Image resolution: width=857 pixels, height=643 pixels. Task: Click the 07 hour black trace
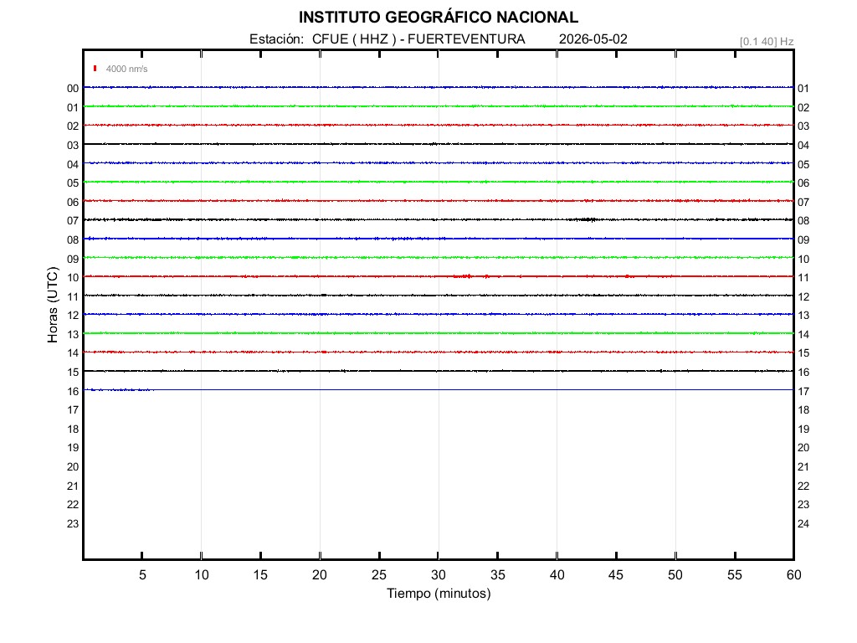(x=439, y=220)
